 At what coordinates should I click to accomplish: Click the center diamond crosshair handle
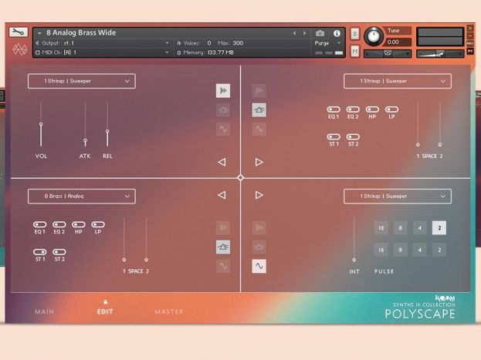point(241,178)
